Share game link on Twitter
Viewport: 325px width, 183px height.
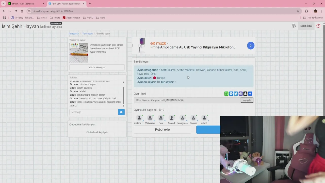click(x=236, y=94)
